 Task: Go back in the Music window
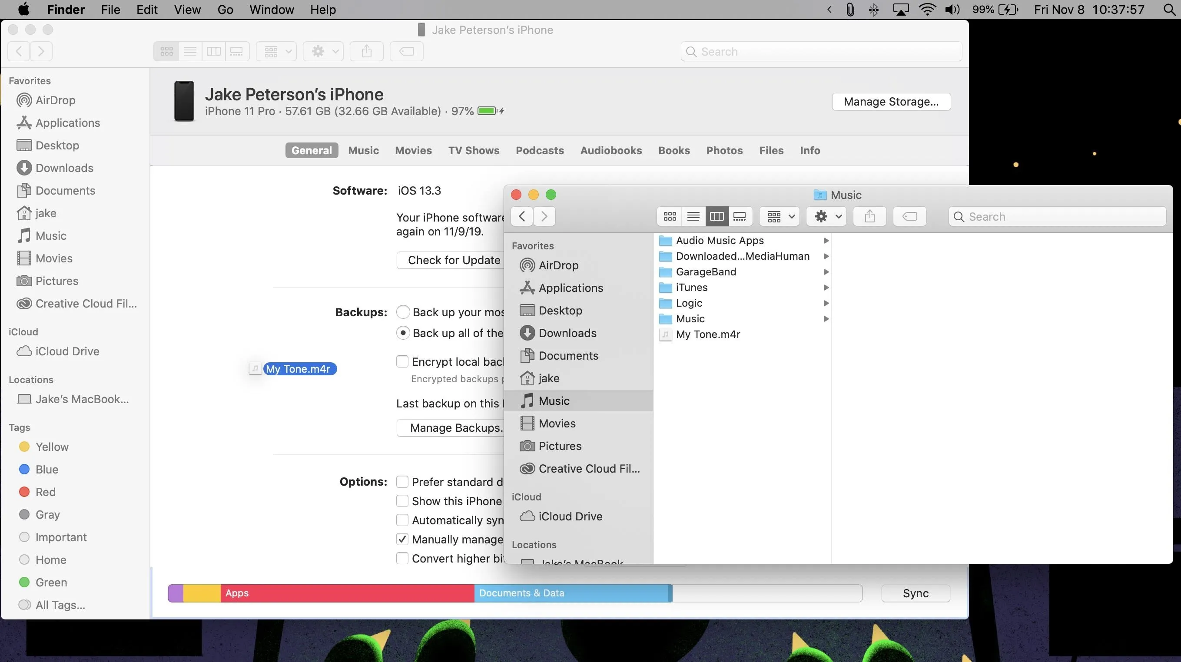tap(522, 216)
